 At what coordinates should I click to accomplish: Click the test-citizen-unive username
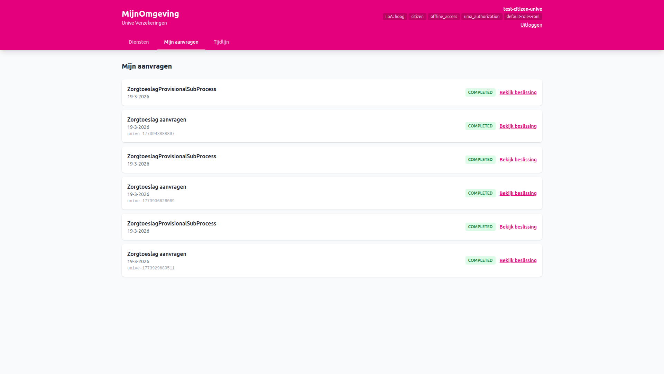[523, 9]
